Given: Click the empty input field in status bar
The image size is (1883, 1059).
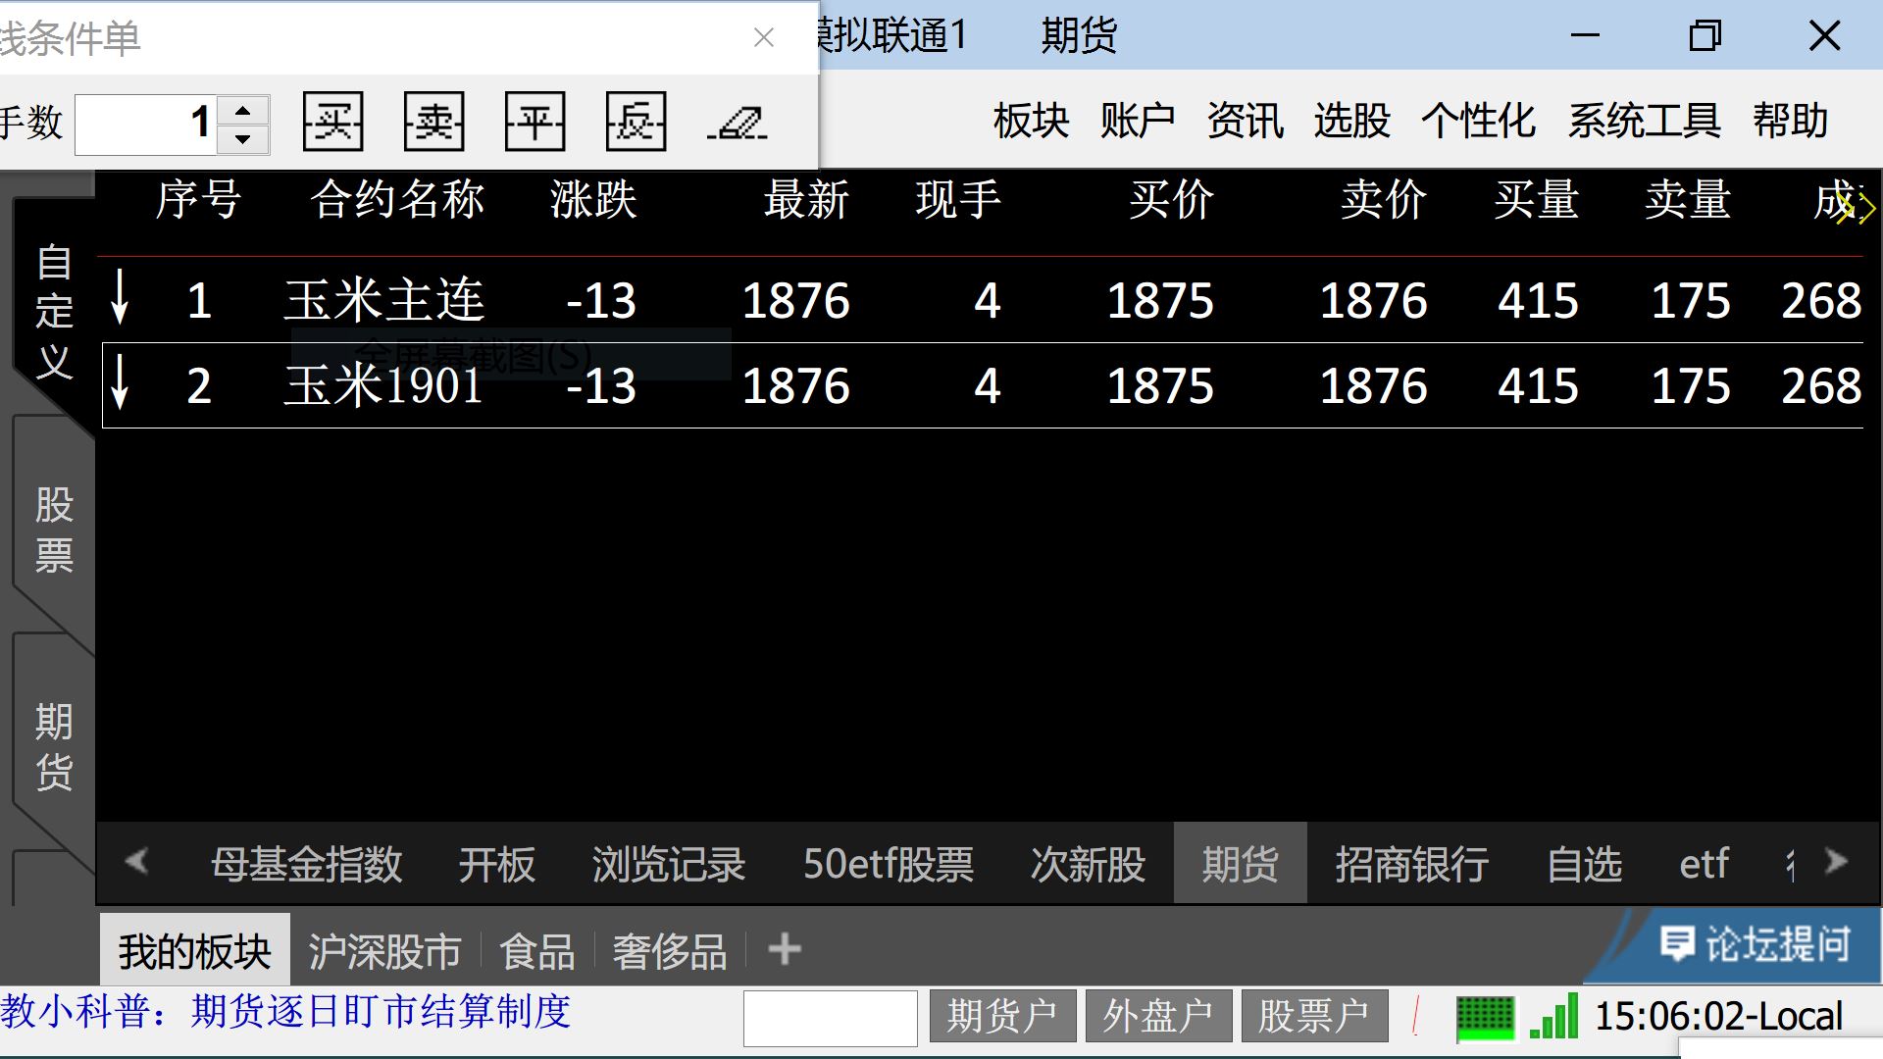Looking at the screenshot, I should click(x=830, y=1018).
